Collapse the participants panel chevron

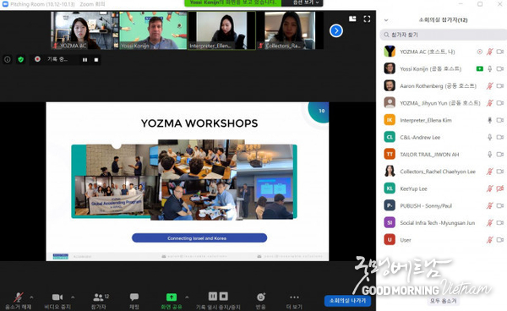386,20
